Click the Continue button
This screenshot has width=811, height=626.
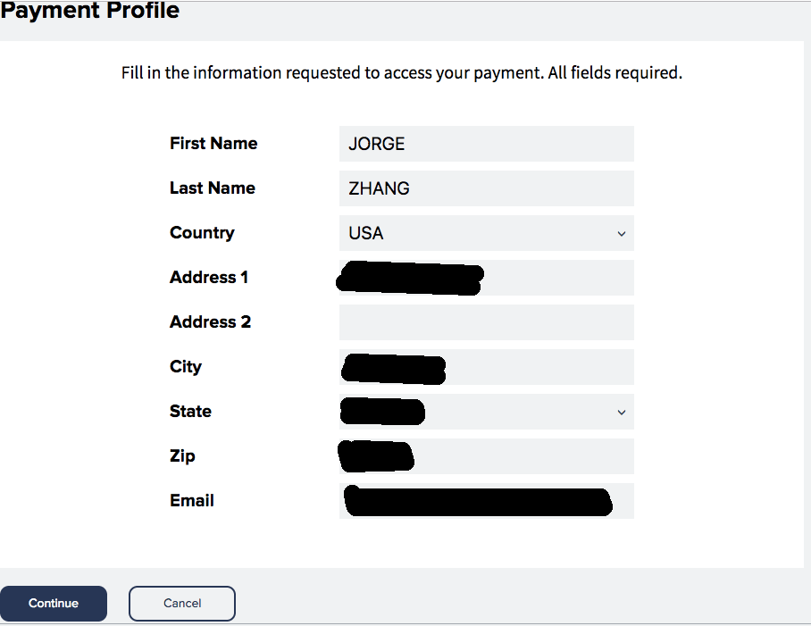click(54, 604)
